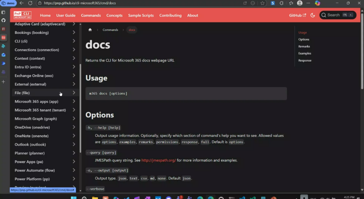Click the Search box in navbar

[337, 15]
